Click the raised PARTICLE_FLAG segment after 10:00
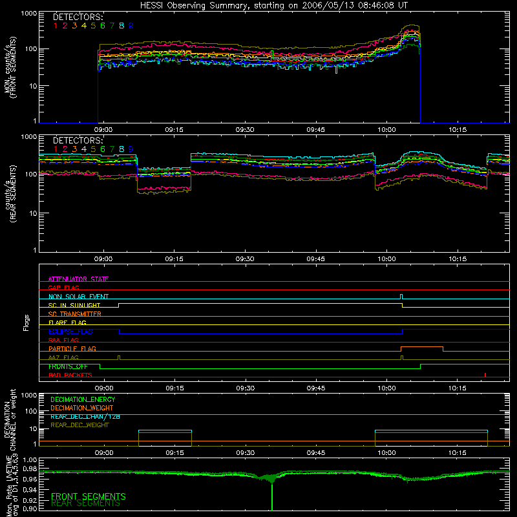The image size is (517, 517). click(422, 347)
